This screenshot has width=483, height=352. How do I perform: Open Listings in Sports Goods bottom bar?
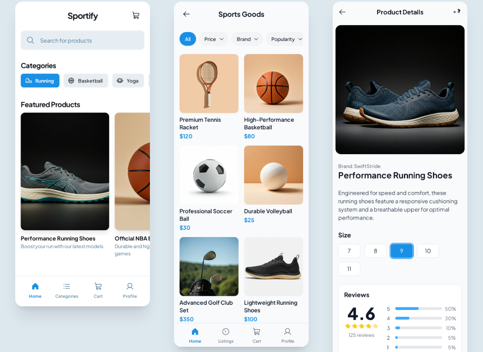click(226, 336)
